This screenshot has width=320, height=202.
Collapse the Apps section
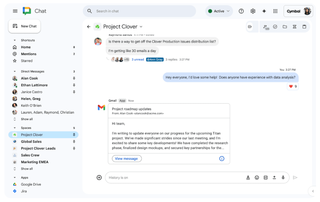click(x=15, y=178)
